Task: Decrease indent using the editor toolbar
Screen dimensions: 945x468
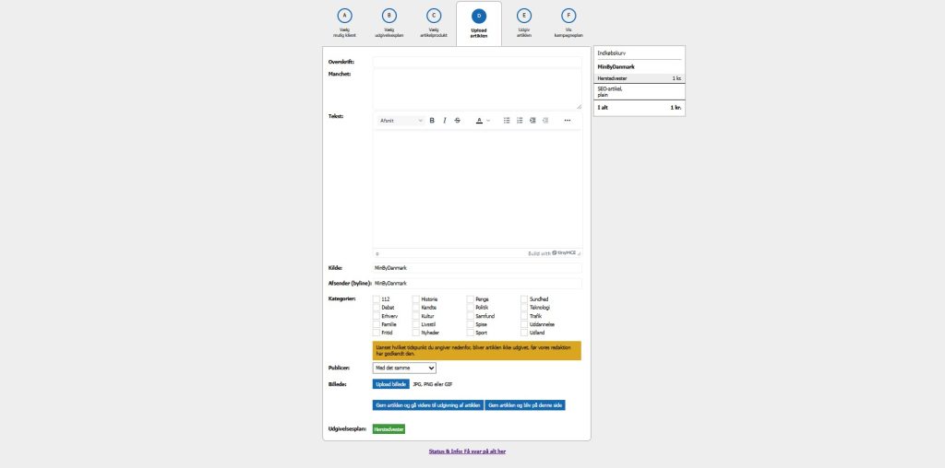Action: tap(545, 121)
